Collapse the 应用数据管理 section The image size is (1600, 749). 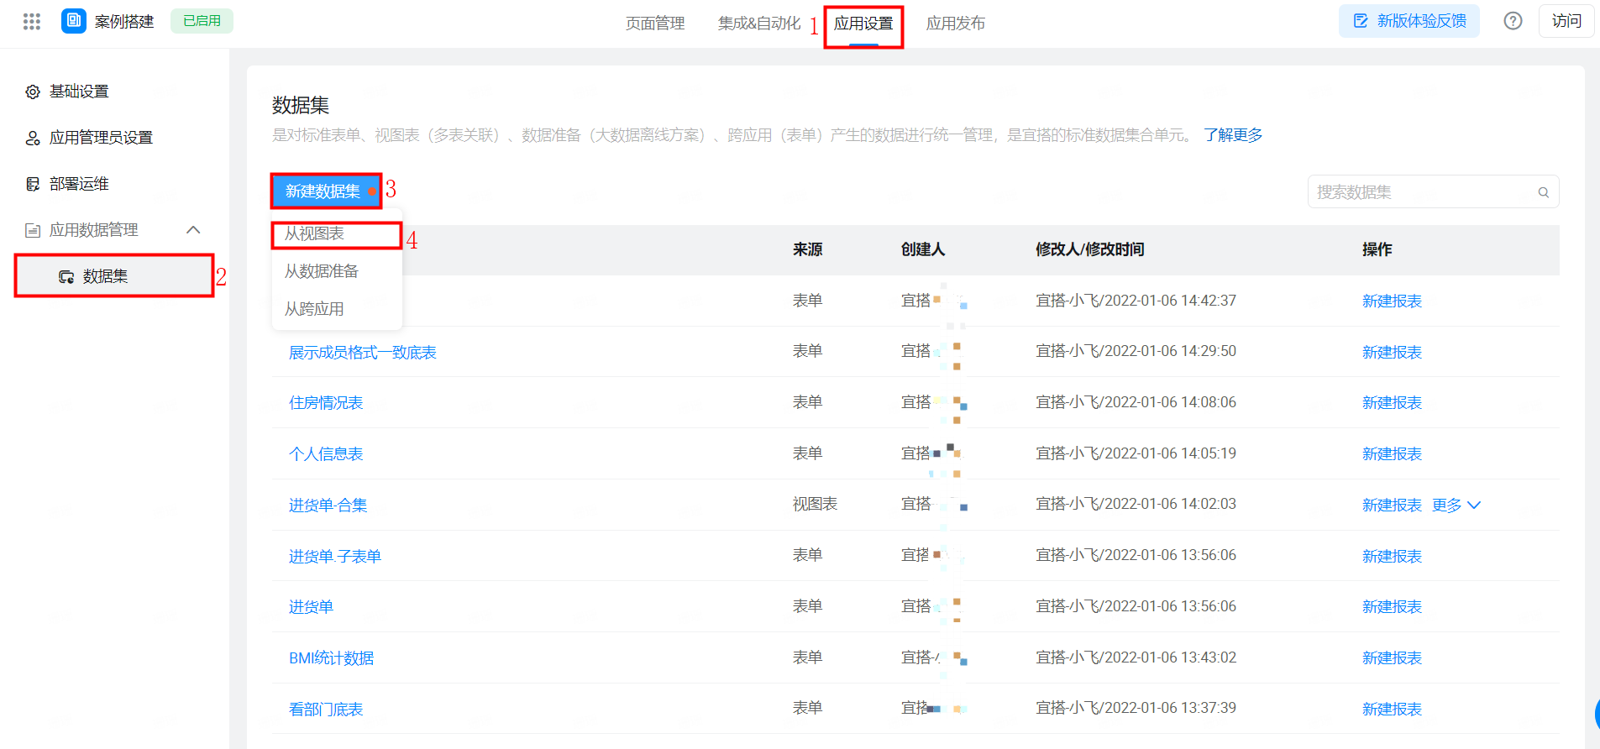[x=193, y=230]
